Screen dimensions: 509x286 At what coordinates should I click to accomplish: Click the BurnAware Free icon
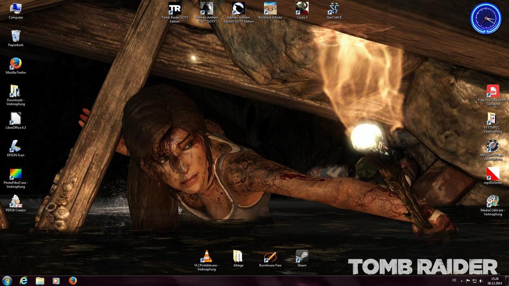point(270,257)
